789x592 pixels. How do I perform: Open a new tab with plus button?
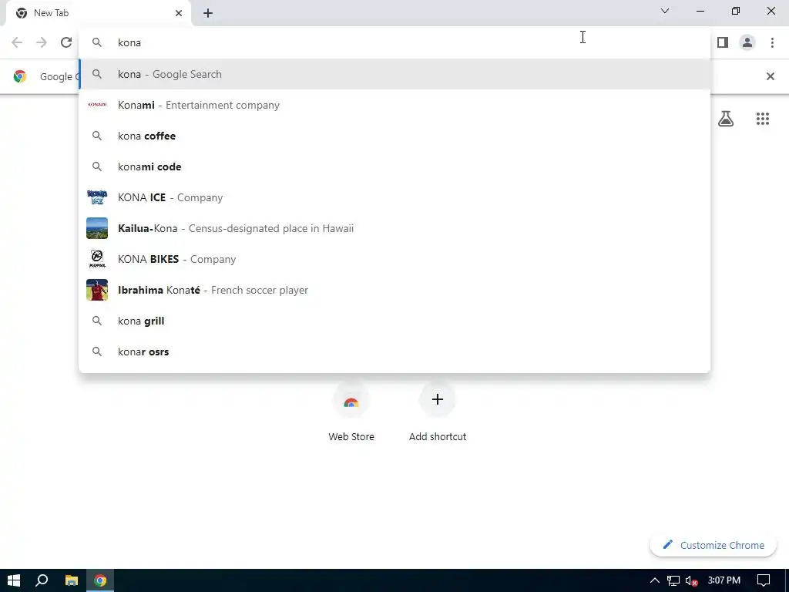pyautogui.click(x=208, y=13)
